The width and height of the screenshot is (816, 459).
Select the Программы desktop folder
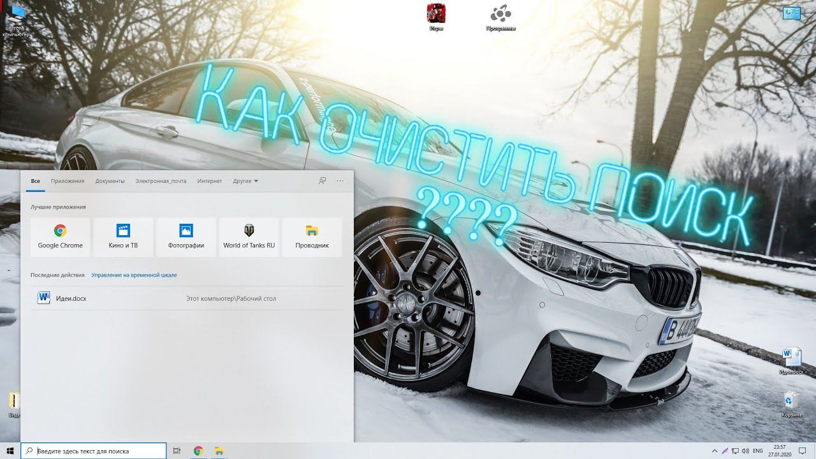click(500, 17)
